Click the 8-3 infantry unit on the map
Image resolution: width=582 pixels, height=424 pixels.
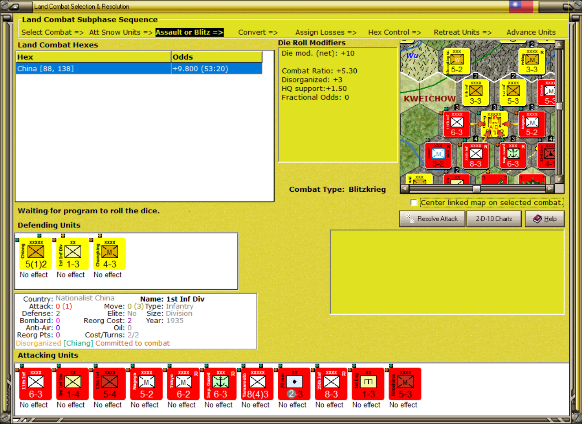475,155
